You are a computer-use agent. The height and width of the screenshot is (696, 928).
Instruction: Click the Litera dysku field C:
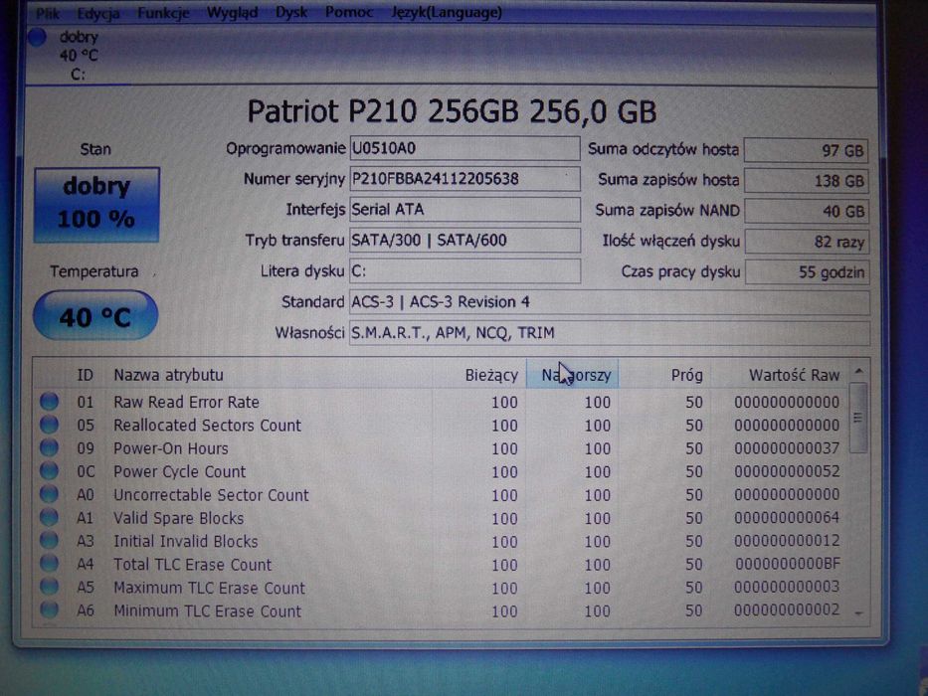point(464,271)
